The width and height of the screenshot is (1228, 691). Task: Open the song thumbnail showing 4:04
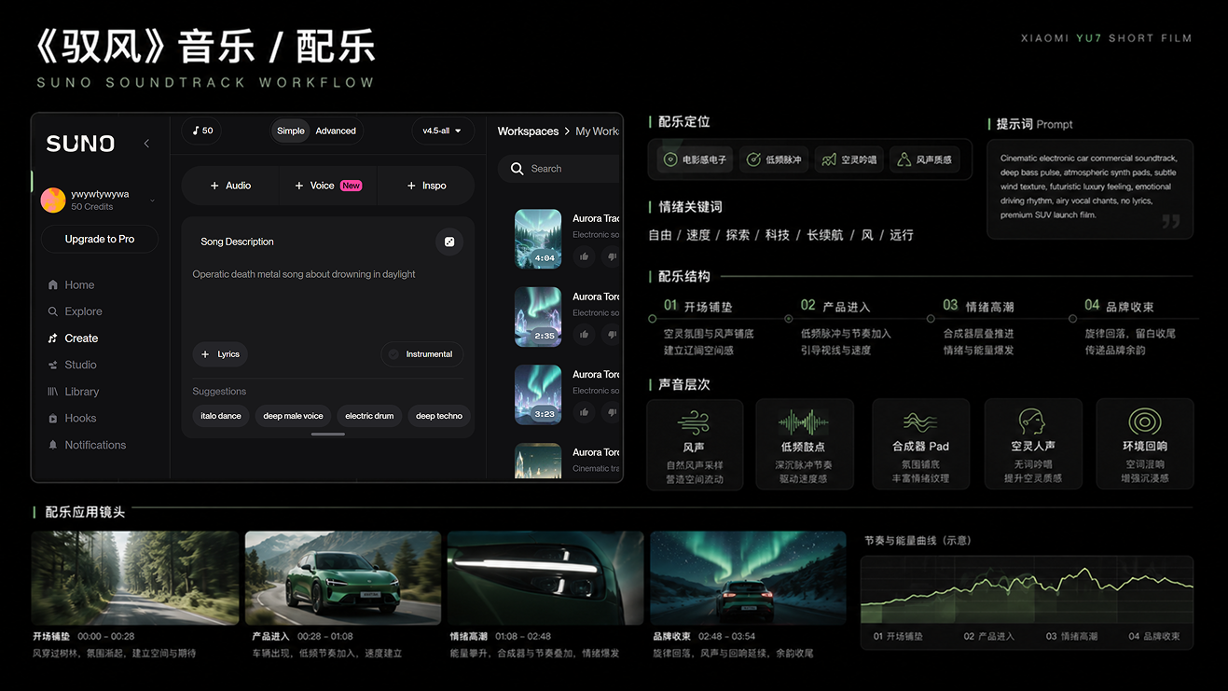538,239
